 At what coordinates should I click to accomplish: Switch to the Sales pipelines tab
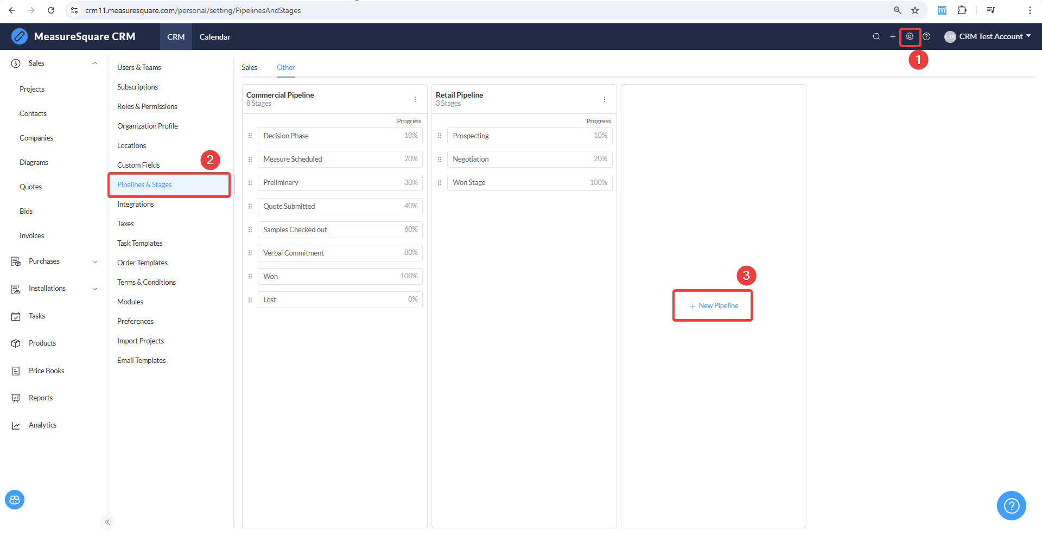[x=250, y=67]
